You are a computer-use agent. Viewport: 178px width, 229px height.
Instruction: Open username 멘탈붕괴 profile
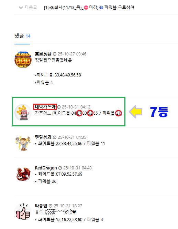(43, 137)
